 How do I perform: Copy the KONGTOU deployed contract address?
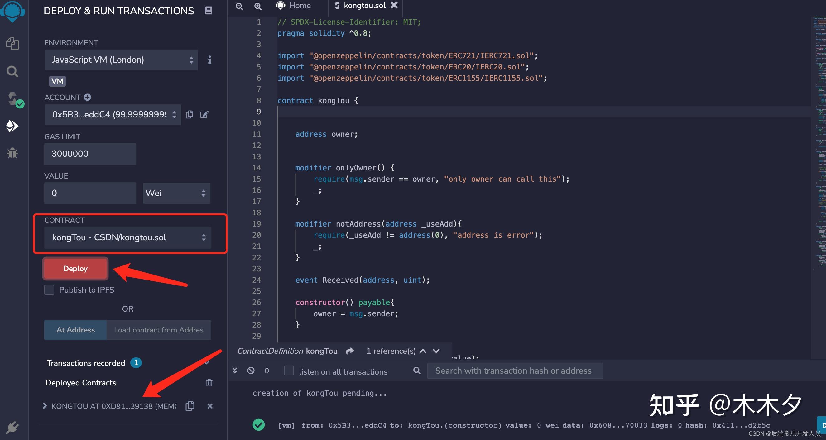tap(190, 406)
